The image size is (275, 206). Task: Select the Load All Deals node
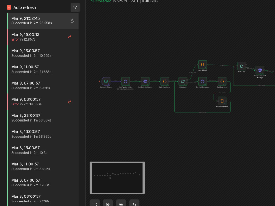click(x=203, y=65)
